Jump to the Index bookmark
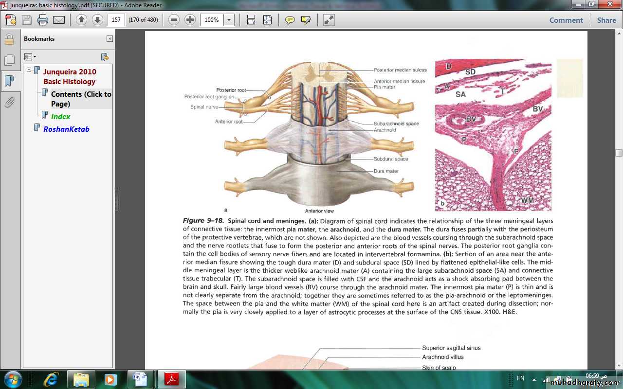The image size is (623, 389). click(x=60, y=117)
